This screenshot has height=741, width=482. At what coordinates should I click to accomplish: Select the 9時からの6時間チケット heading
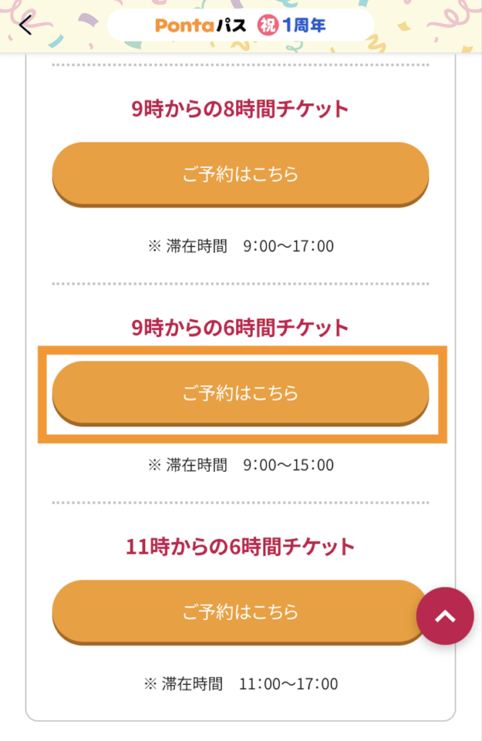coord(240,328)
